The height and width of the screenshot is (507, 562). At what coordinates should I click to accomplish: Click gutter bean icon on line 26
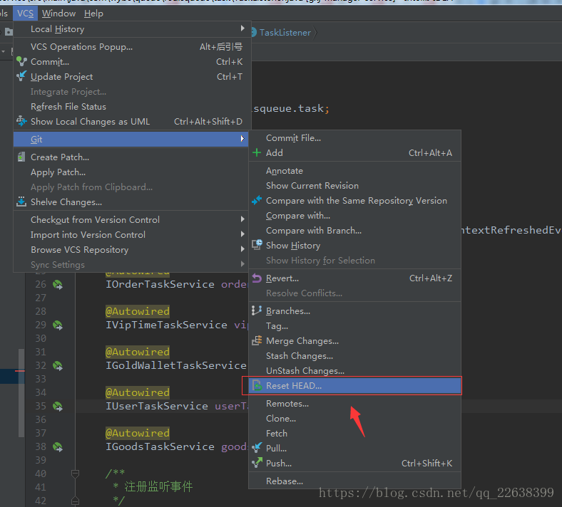coord(57,285)
